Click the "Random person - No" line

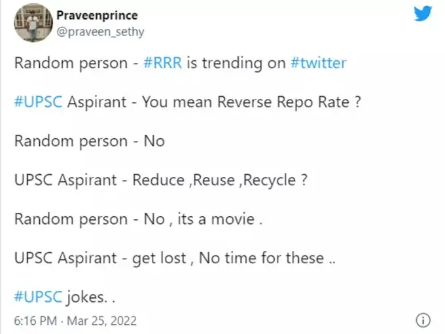click(x=89, y=141)
